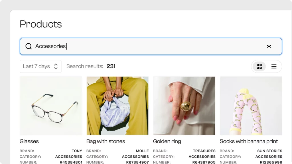The width and height of the screenshot is (292, 164).
Task: Clear the search field with X icon
Action: point(269,46)
